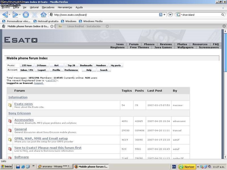The height and width of the screenshot is (170, 227).
Task: Click the Hotmail gratuito bookmark
Action: coord(46,21)
